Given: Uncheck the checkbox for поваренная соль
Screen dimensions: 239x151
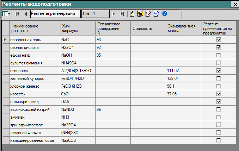Looking at the screenshot, I should [x=219, y=40].
